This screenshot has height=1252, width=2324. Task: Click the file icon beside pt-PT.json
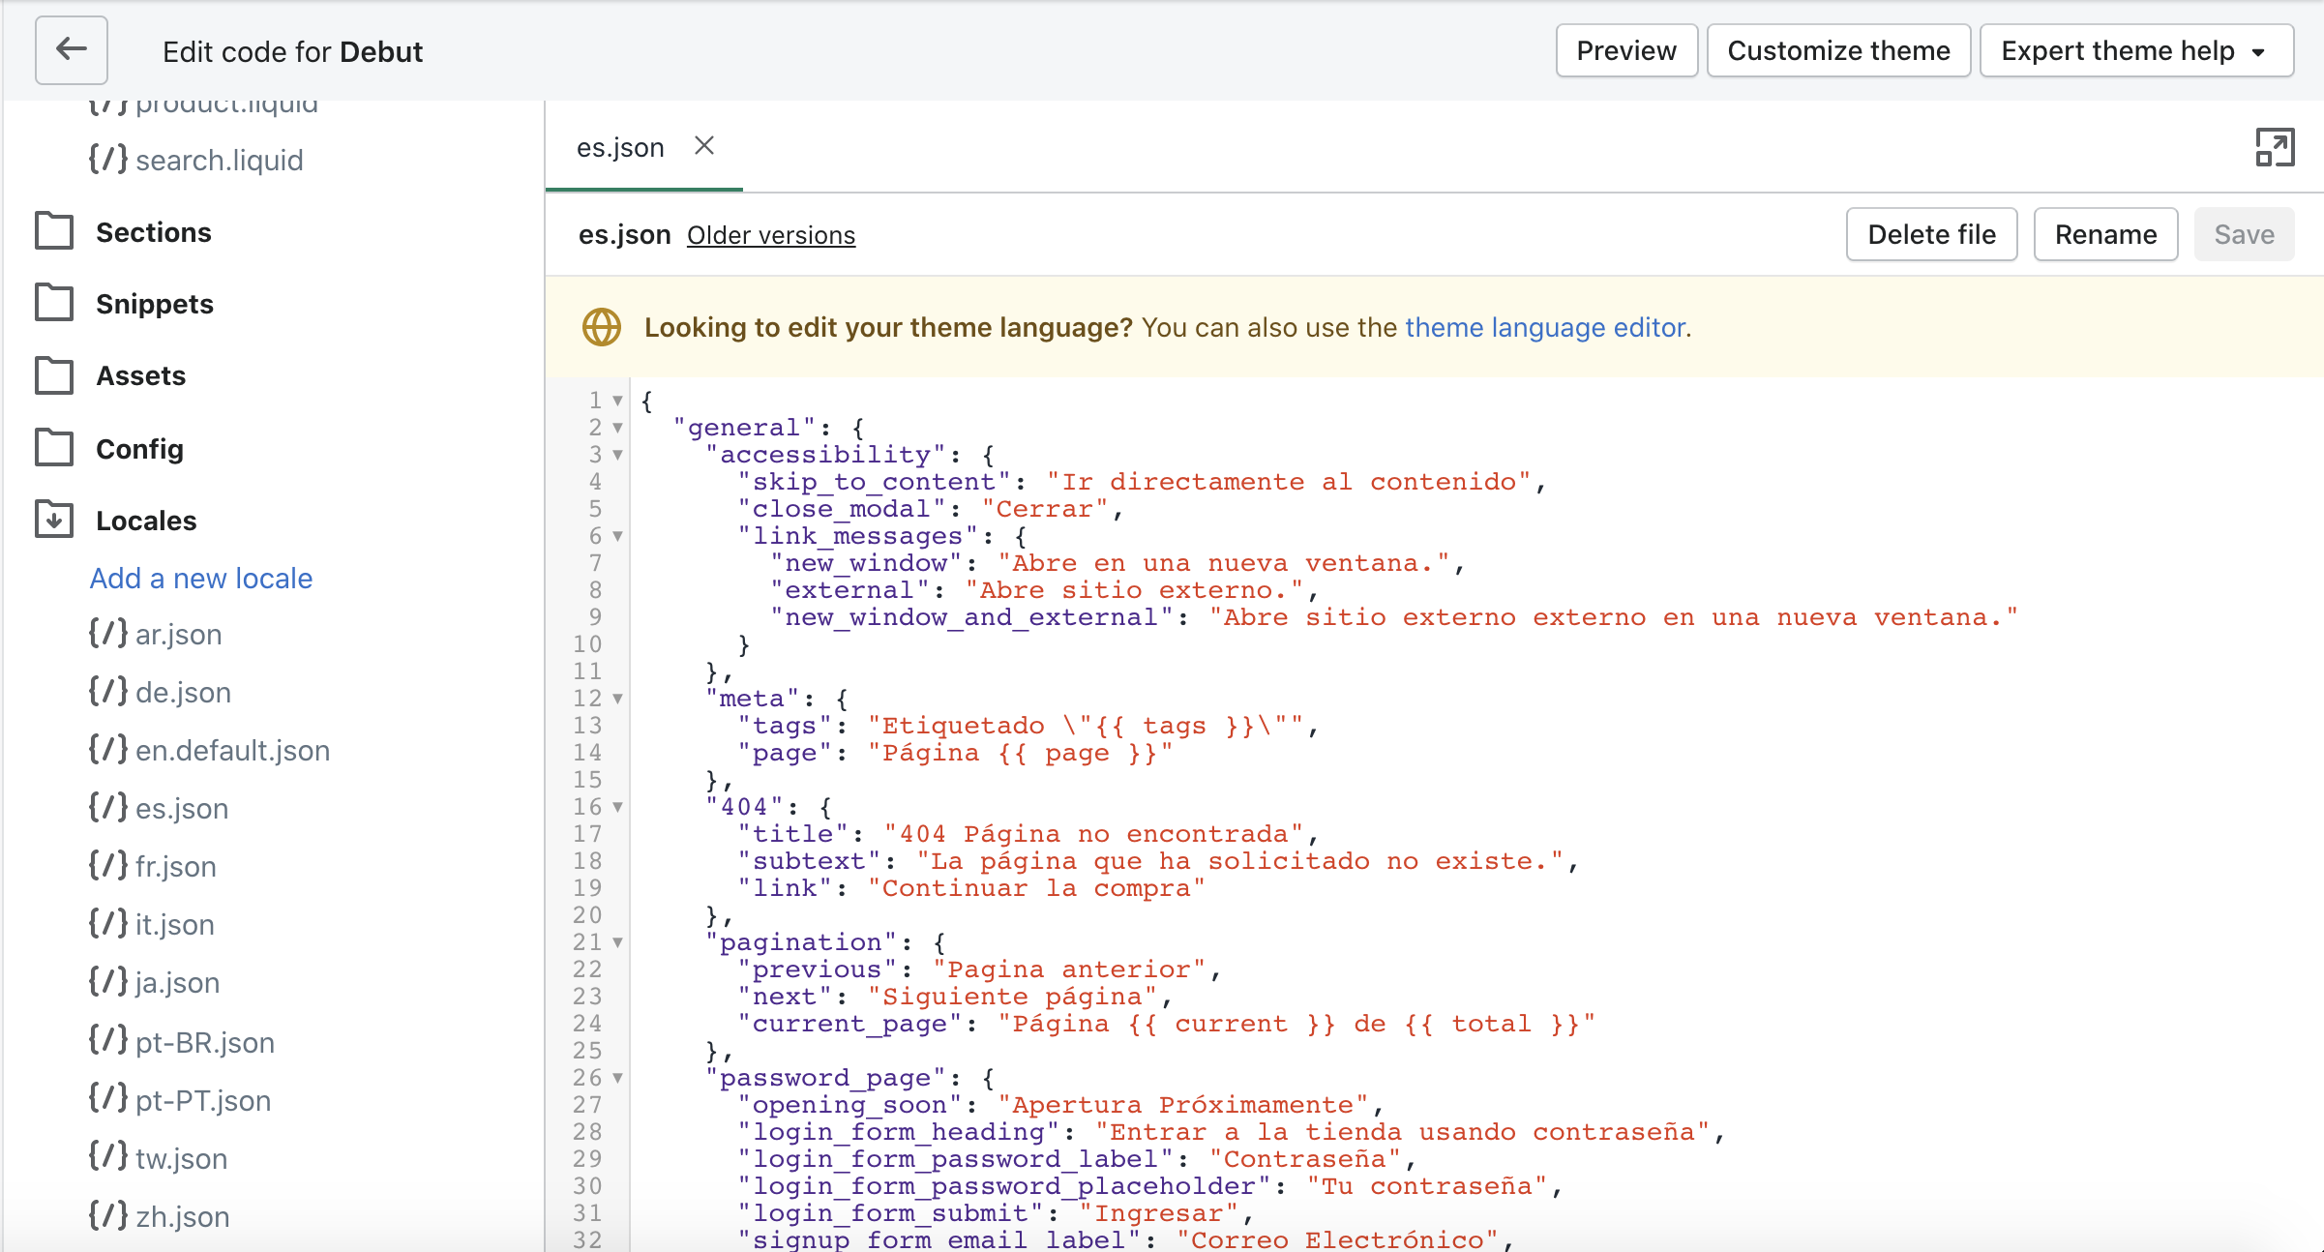point(107,1099)
